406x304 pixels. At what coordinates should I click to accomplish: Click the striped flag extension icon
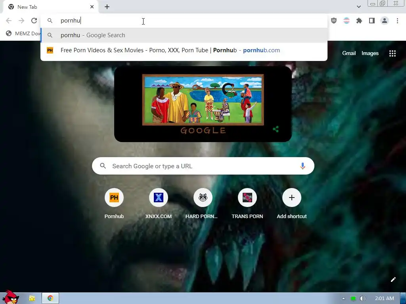[x=347, y=21]
